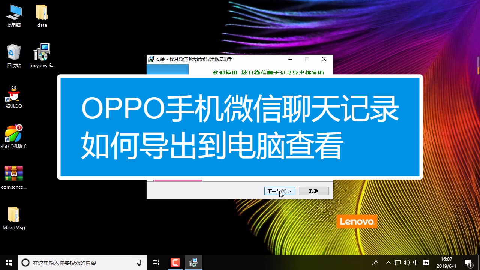Click 下一步(N) in the installer
Image resolution: width=480 pixels, height=270 pixels.
(279, 191)
